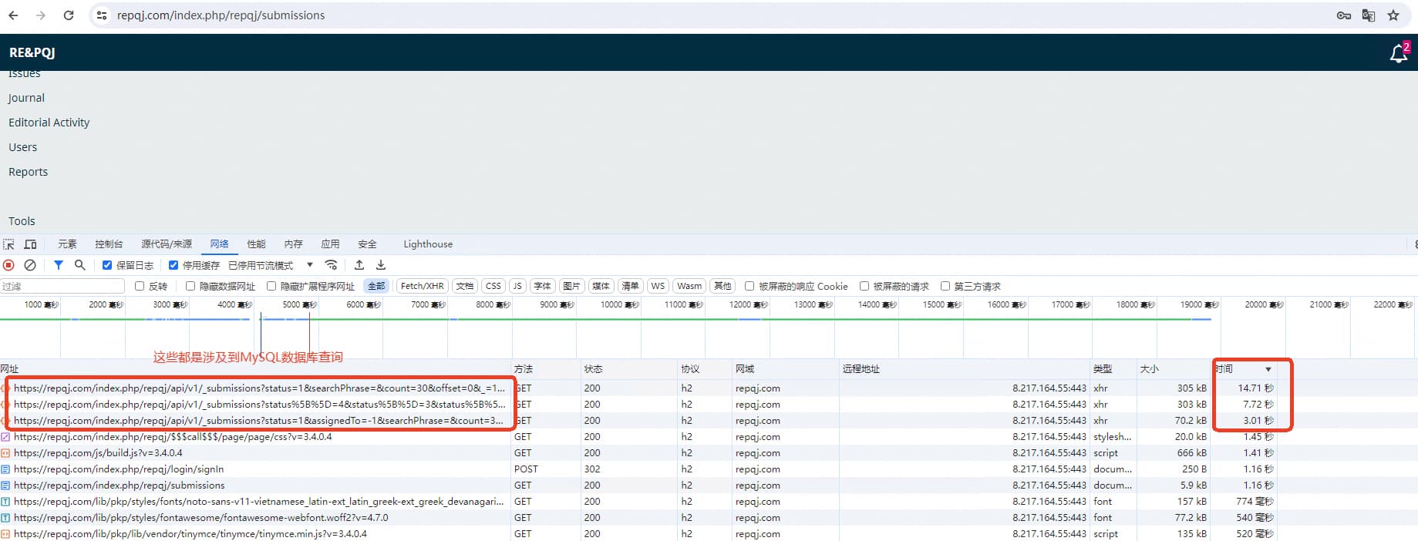Filter requests by Fetch/XHR
Image resolution: width=1418 pixels, height=541 pixels.
click(422, 286)
